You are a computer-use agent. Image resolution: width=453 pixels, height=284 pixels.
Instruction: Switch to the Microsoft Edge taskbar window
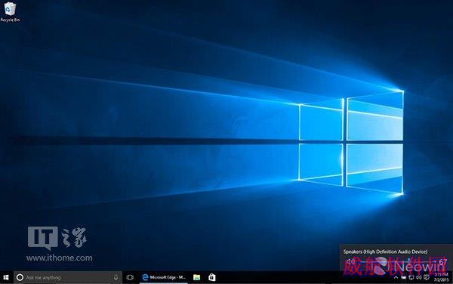coord(164,278)
